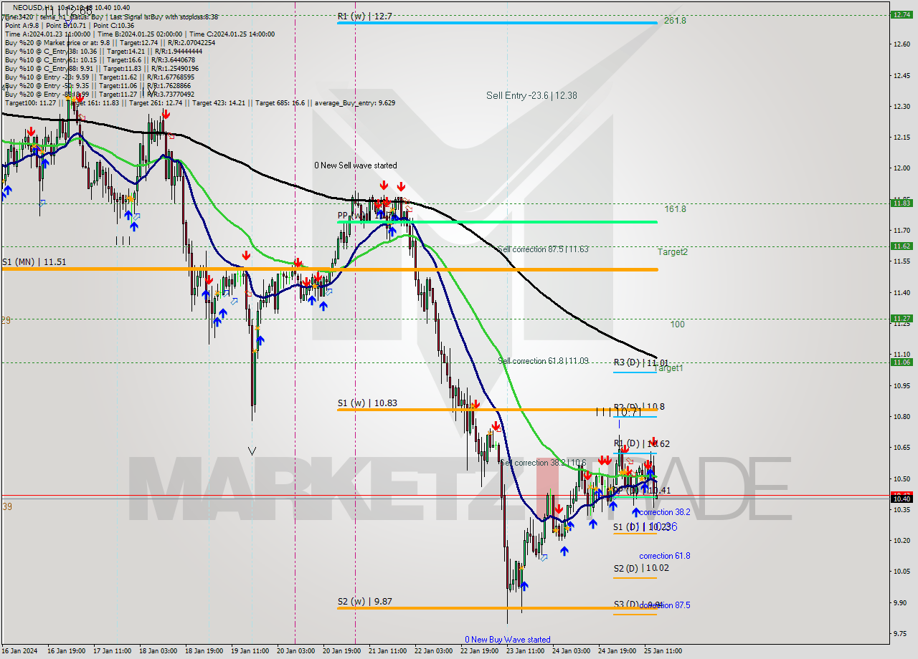Click the 10.40 current price tag
The image size is (918, 659).
click(901, 499)
